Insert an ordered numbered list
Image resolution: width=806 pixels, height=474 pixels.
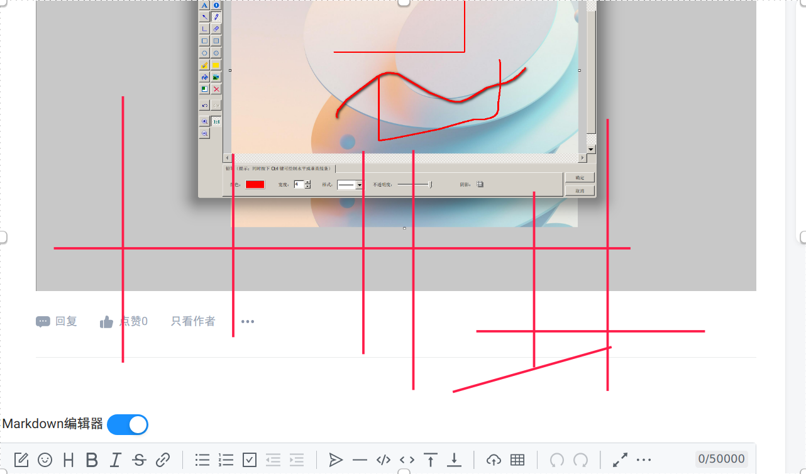coord(226,460)
